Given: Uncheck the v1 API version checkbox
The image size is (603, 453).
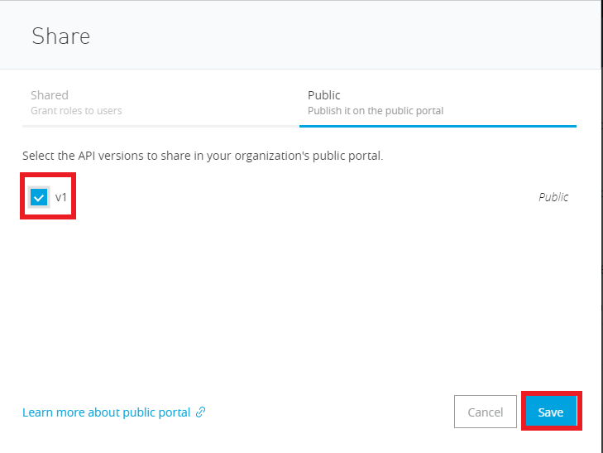Looking at the screenshot, I should pyautogui.click(x=38, y=197).
